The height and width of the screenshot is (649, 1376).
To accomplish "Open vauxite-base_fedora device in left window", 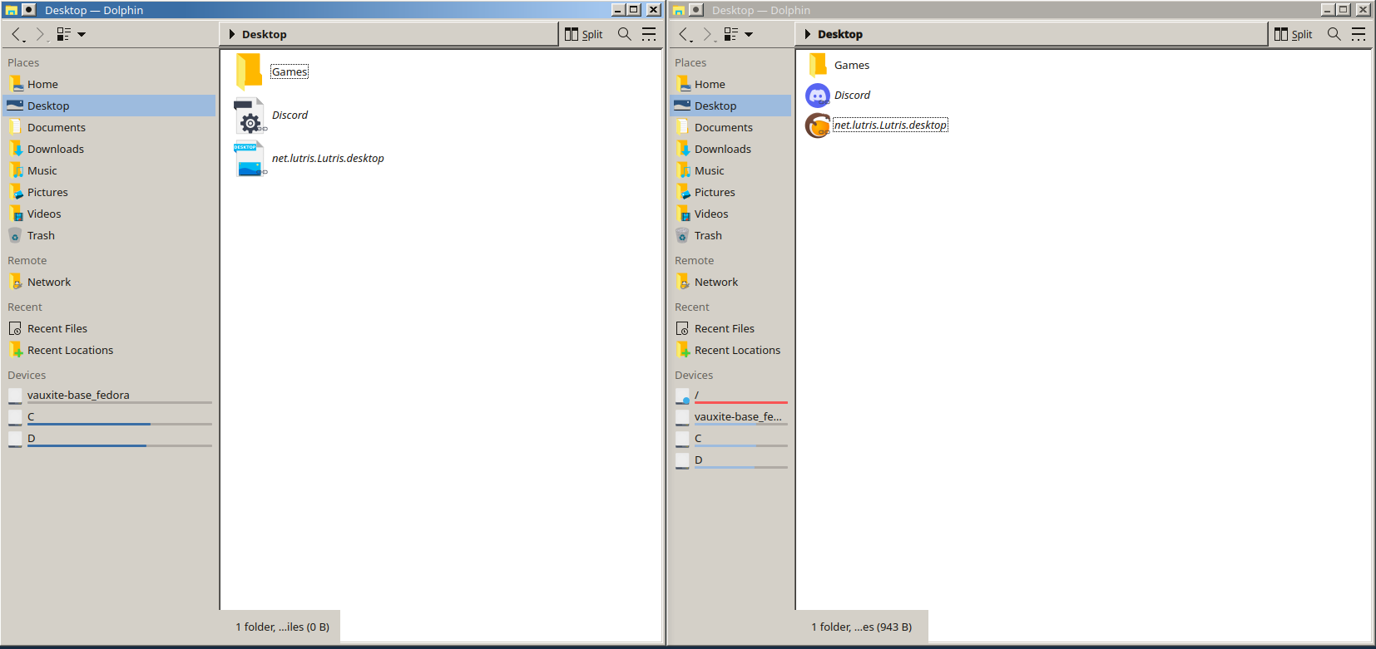I will (109, 396).
